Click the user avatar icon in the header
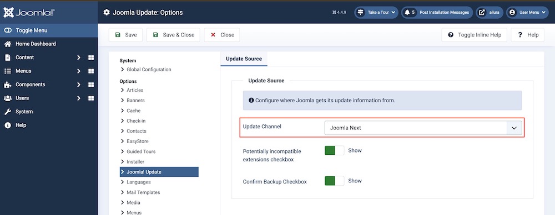Viewport: 555px width, 215px height. point(512,12)
